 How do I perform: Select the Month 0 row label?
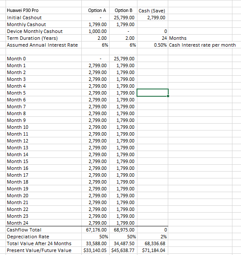click(x=44, y=59)
